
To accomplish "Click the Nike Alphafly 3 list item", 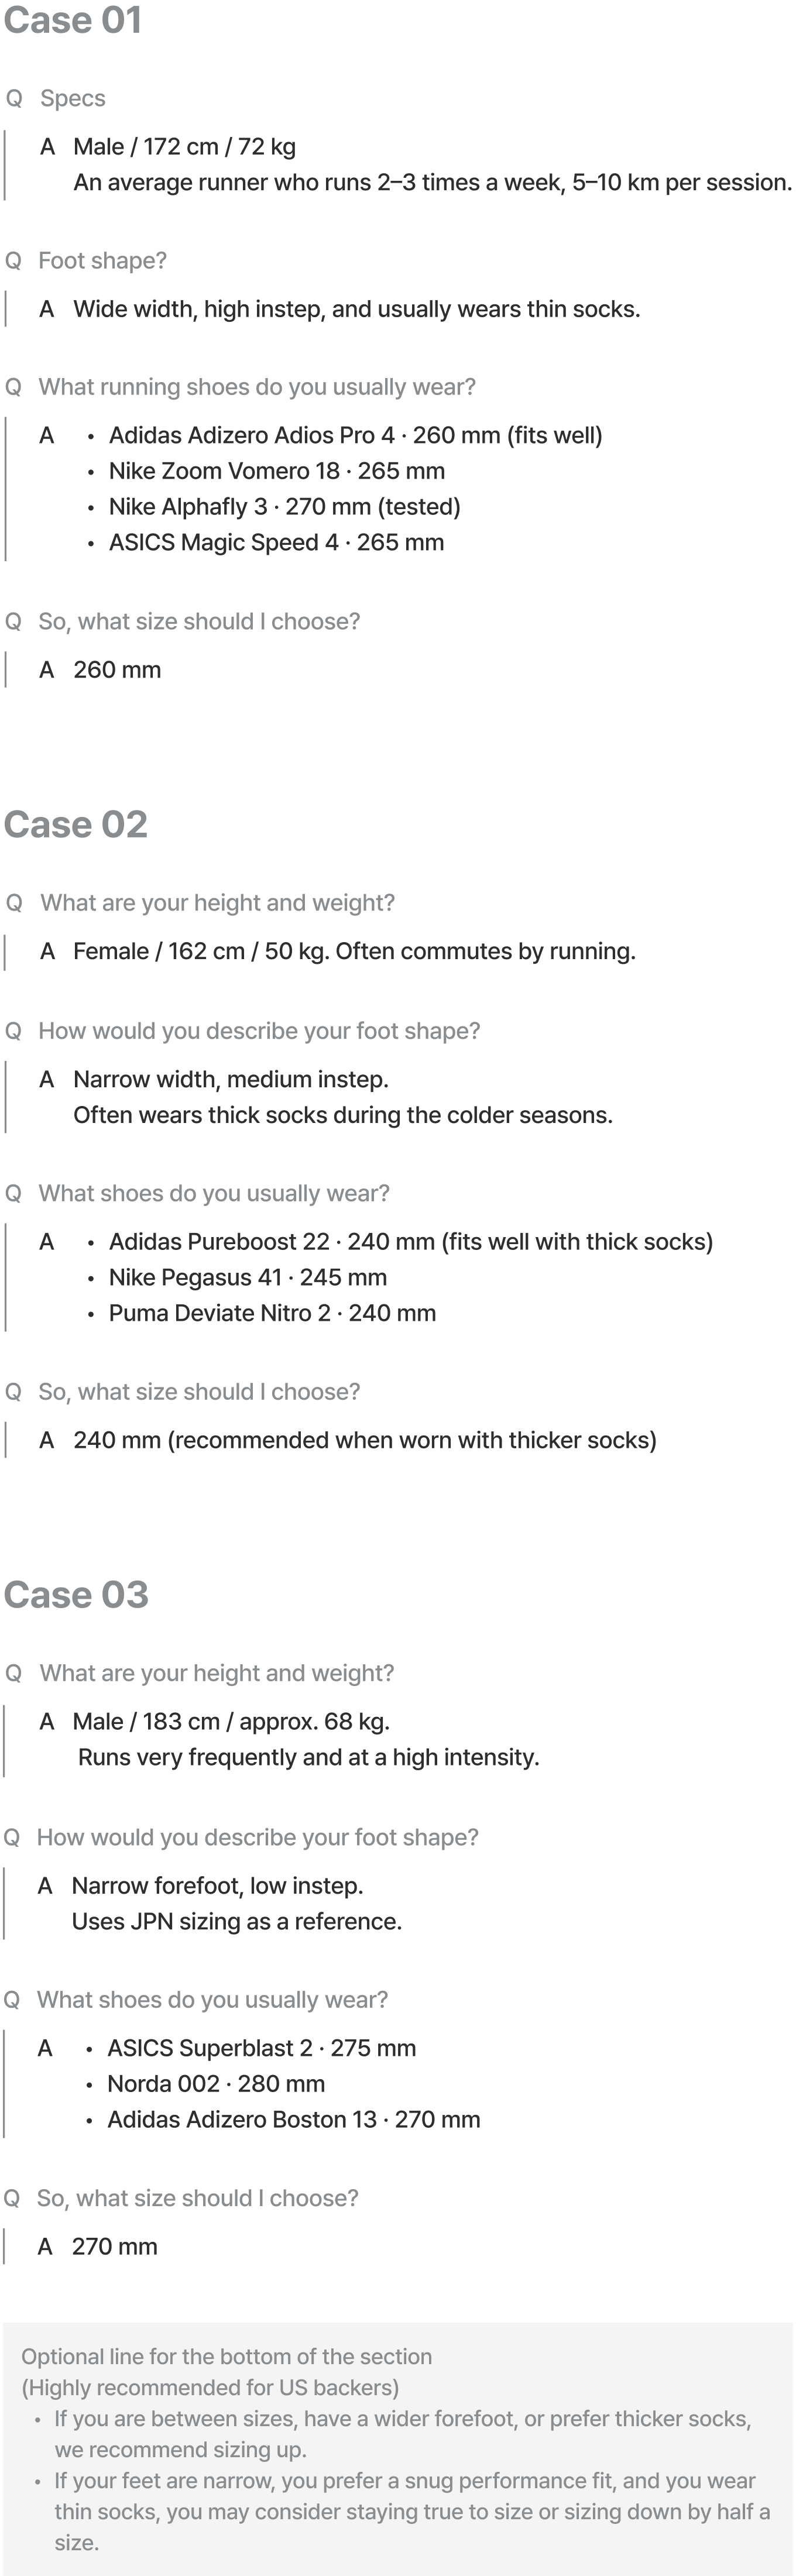I will [284, 507].
